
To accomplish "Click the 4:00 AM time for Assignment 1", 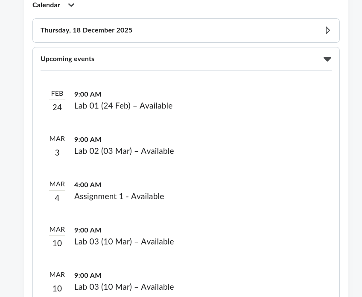I will (88, 185).
